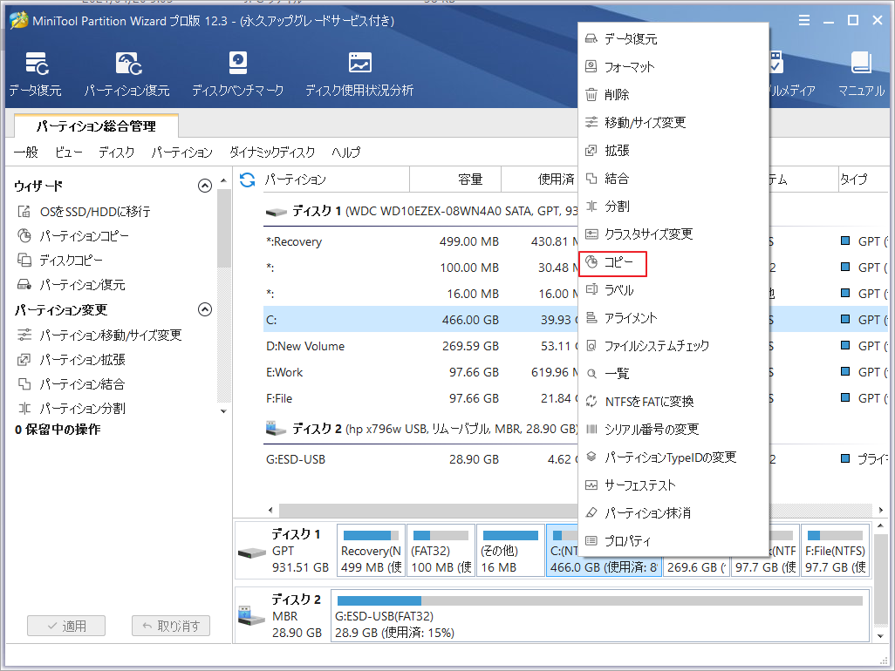Switch to the パーティション総合管理 tab
The image size is (895, 671).
click(96, 126)
